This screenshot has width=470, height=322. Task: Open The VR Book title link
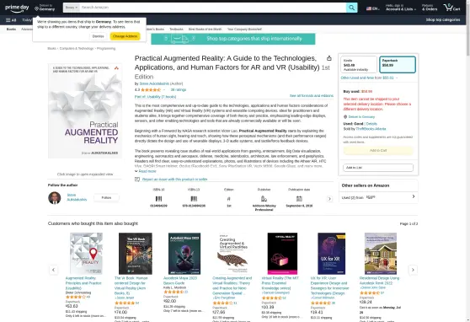131,286
